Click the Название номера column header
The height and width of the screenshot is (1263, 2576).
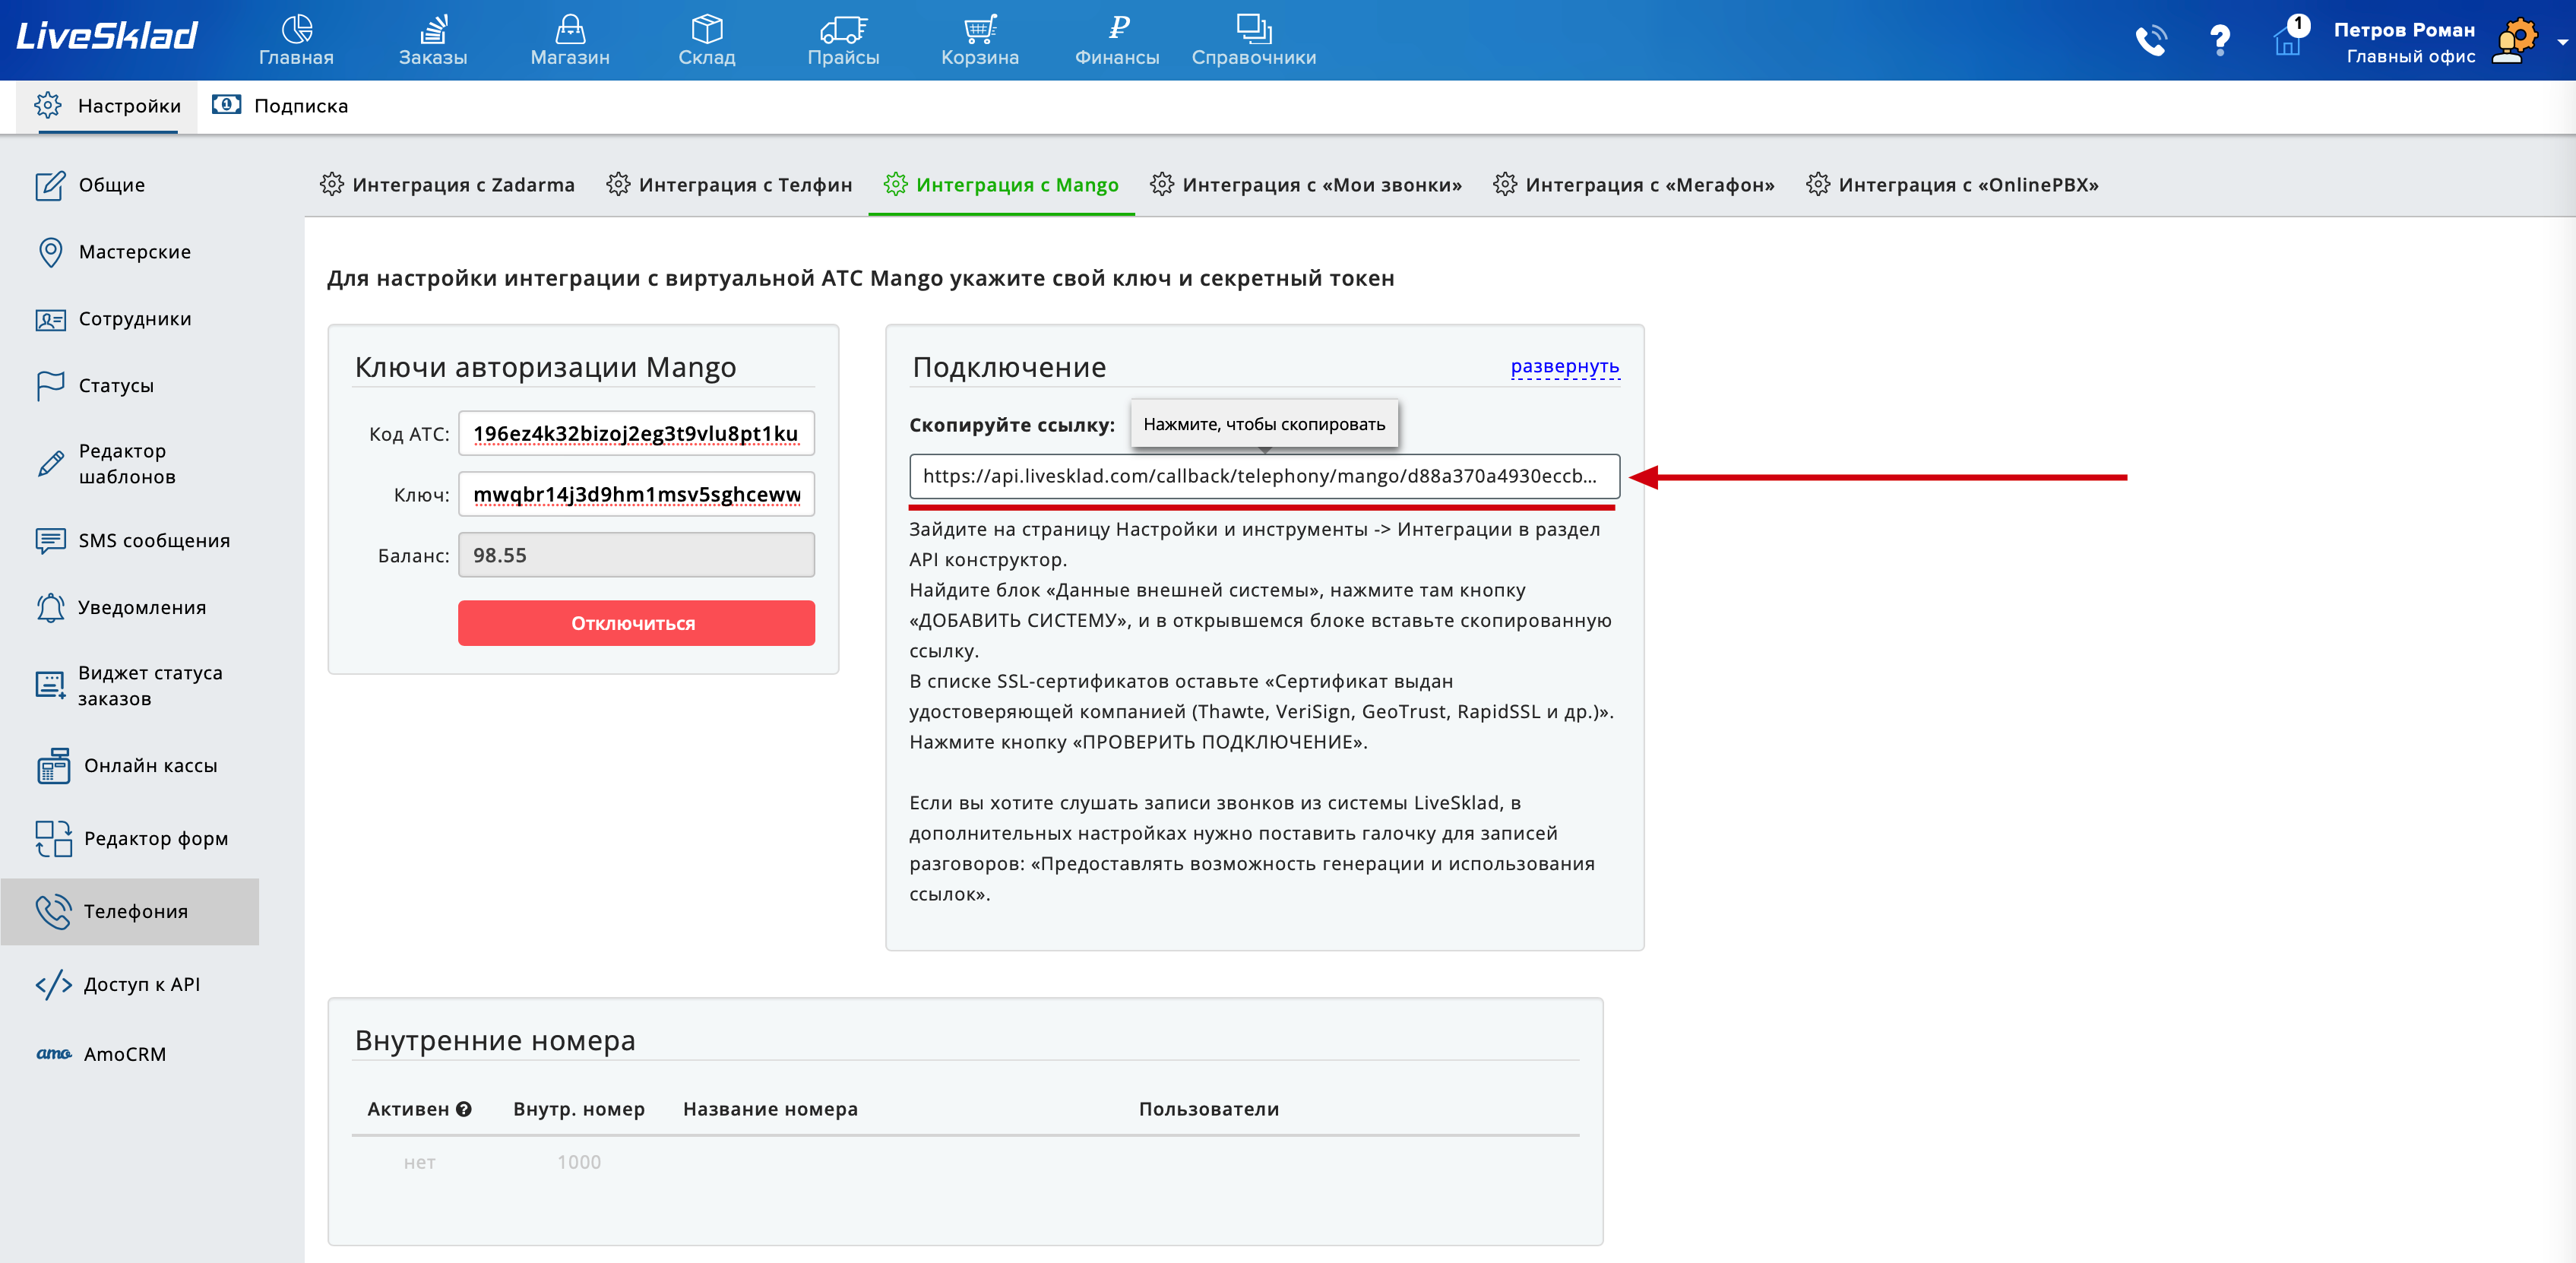pos(770,1109)
